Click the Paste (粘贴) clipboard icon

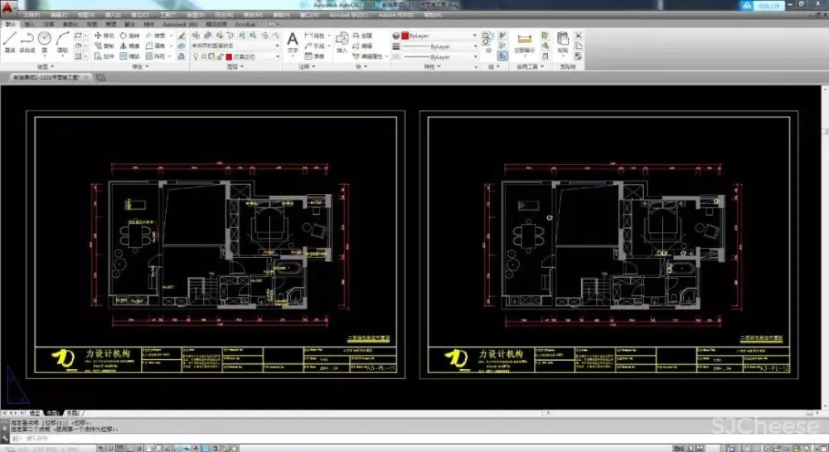563,41
